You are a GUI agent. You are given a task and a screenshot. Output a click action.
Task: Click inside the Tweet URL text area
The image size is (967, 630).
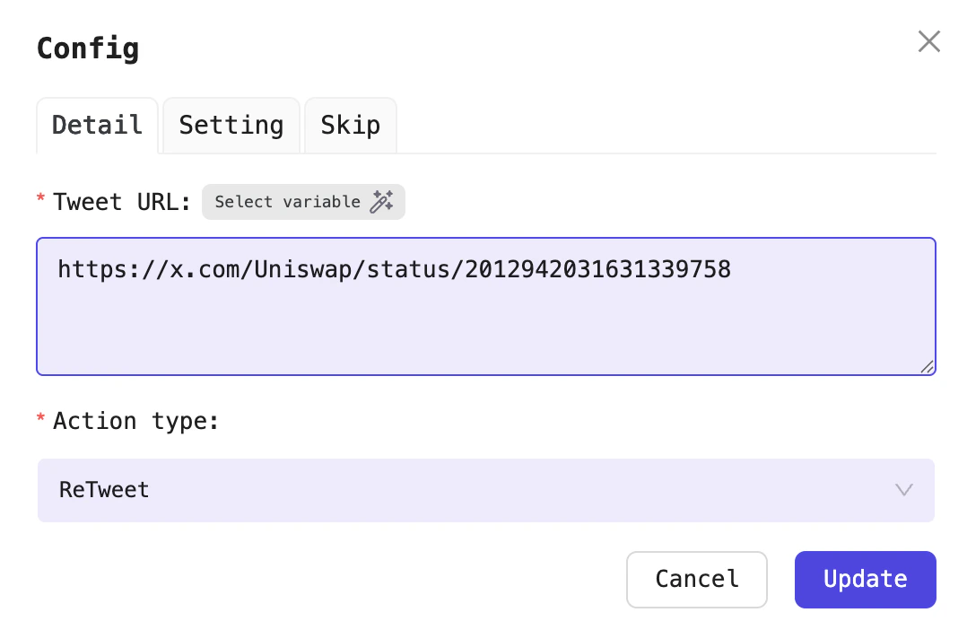485,305
